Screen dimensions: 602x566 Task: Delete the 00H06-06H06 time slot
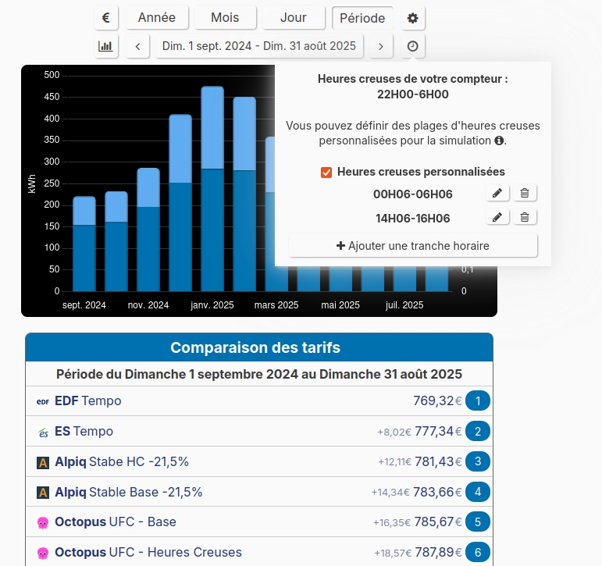[x=525, y=194]
